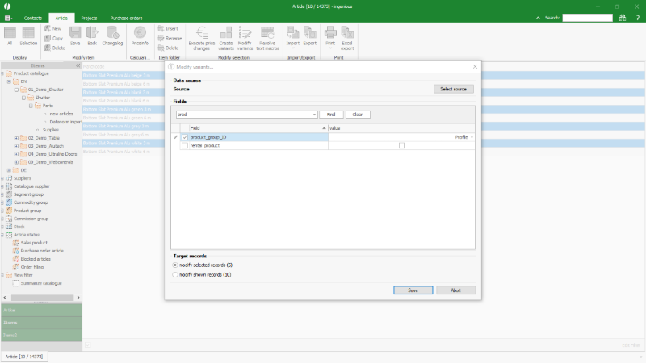Click the Excel export icon

tap(347, 38)
